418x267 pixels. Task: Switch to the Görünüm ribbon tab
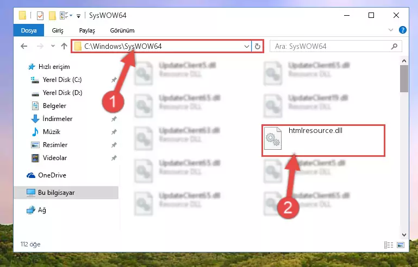click(x=122, y=30)
